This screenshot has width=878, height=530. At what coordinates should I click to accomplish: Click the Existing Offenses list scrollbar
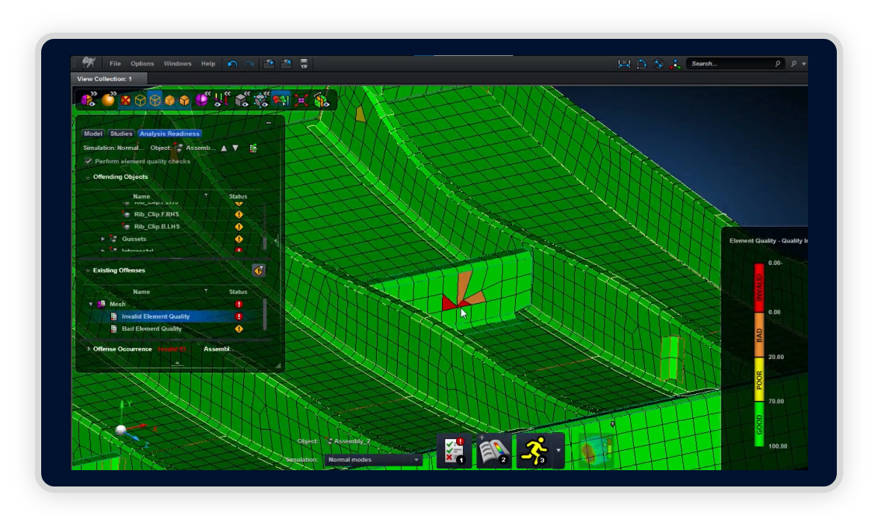point(265,314)
